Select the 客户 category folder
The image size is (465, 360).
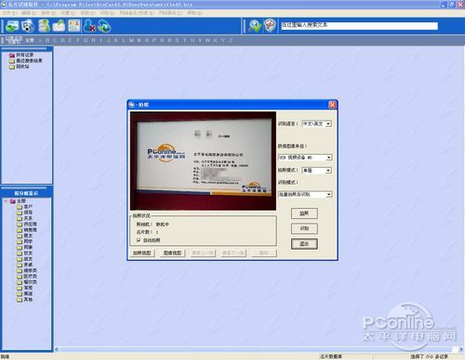tap(28, 207)
